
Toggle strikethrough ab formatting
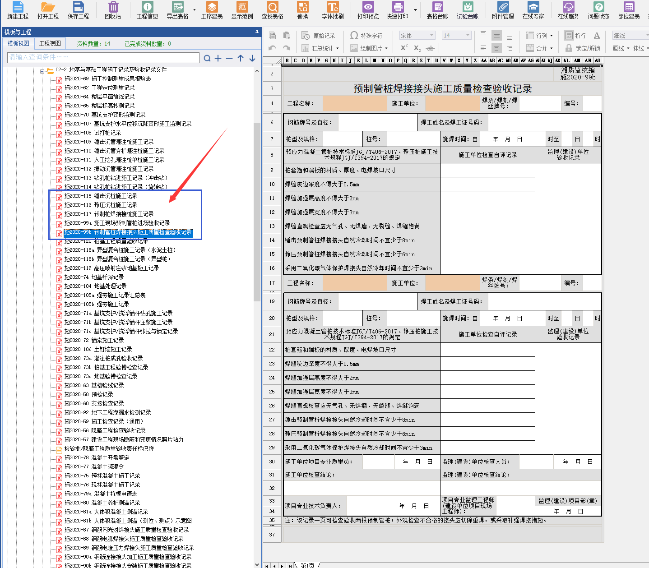(431, 48)
